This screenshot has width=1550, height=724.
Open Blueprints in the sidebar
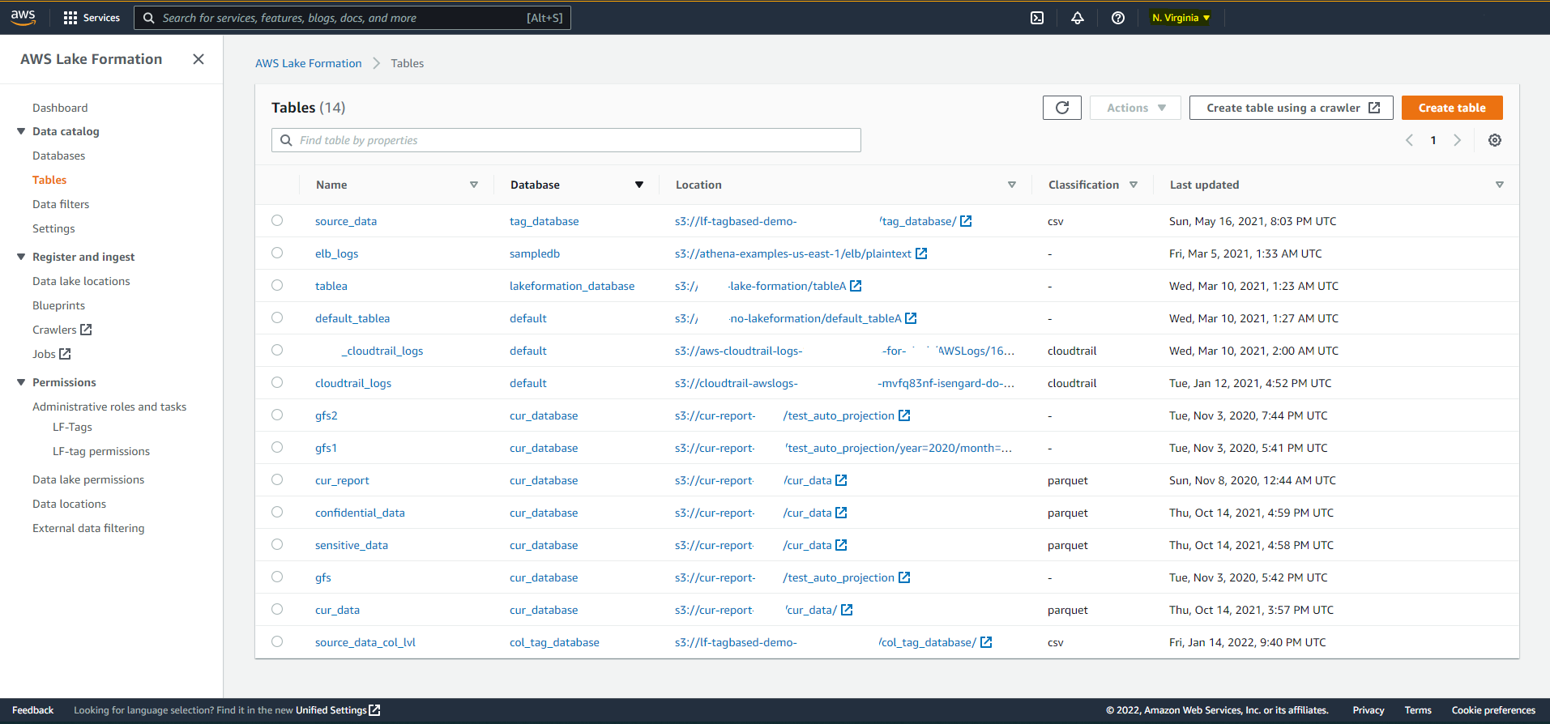(x=58, y=305)
